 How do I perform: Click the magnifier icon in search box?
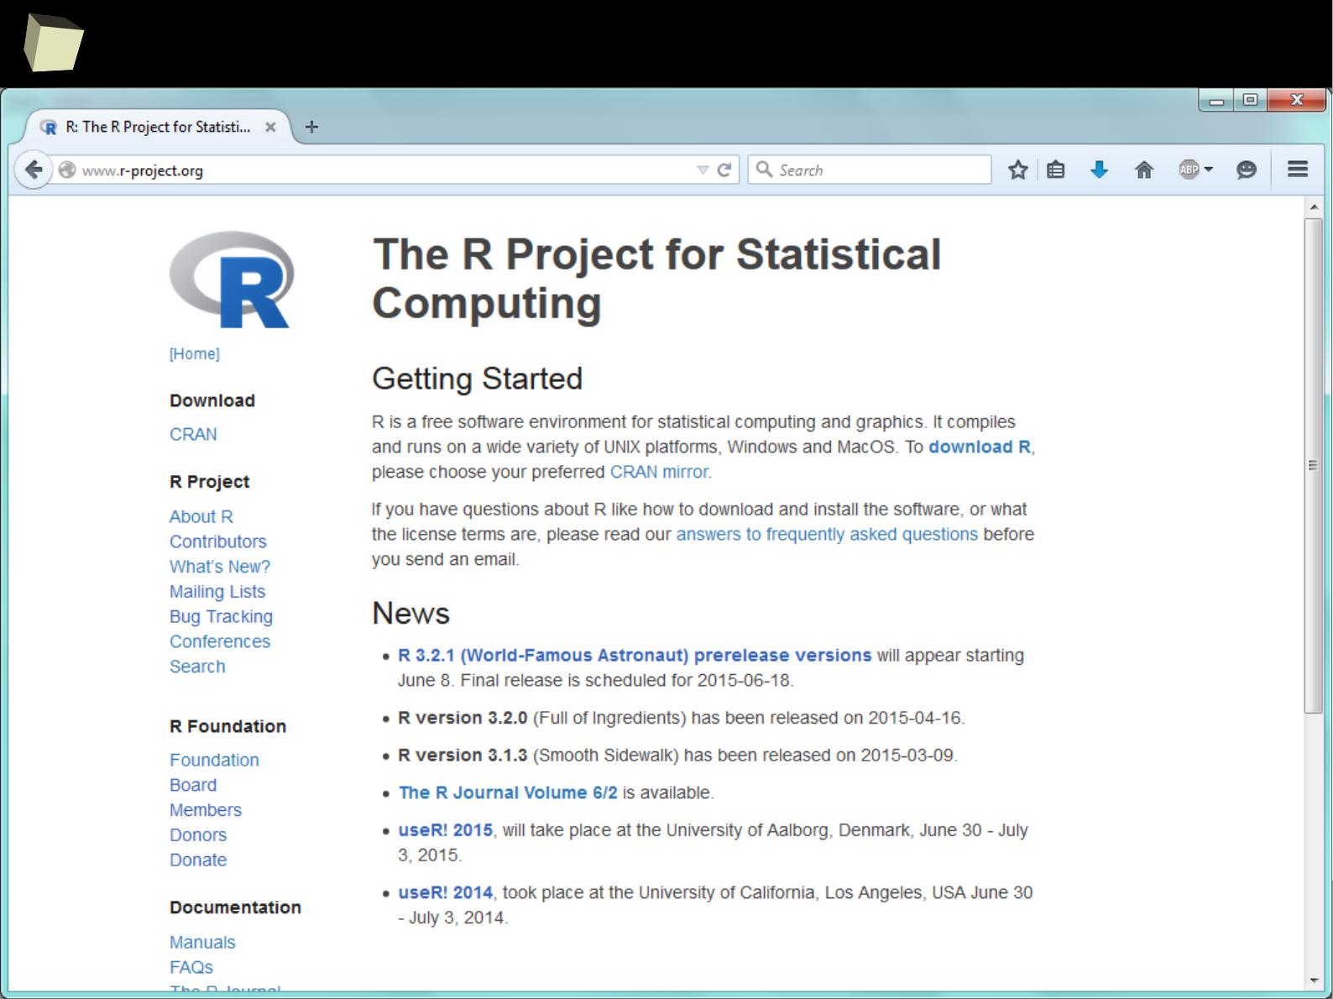pos(764,170)
